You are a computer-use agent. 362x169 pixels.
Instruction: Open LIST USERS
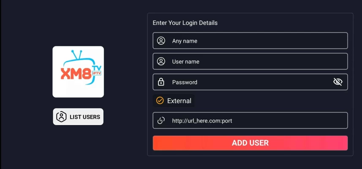point(78,117)
